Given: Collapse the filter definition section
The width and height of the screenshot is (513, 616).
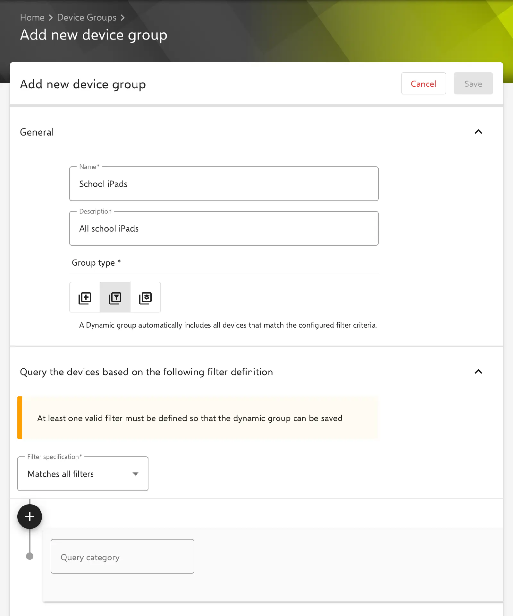Looking at the screenshot, I should pos(478,372).
